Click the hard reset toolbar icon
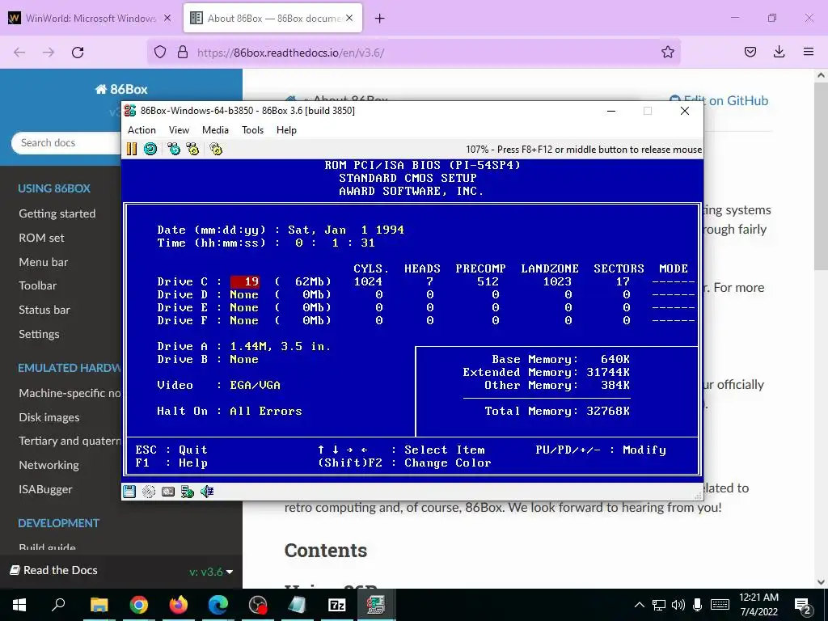The image size is (828, 621). pyautogui.click(x=150, y=150)
